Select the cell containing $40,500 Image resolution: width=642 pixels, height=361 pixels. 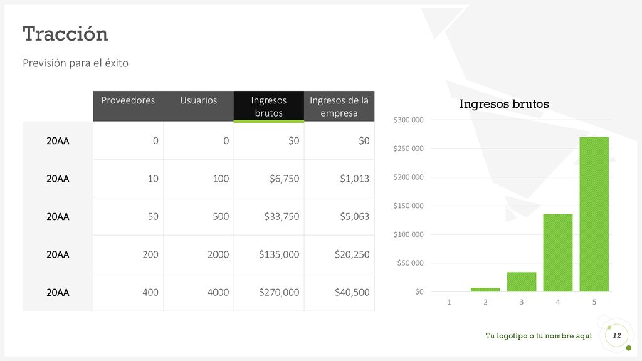pos(339,292)
